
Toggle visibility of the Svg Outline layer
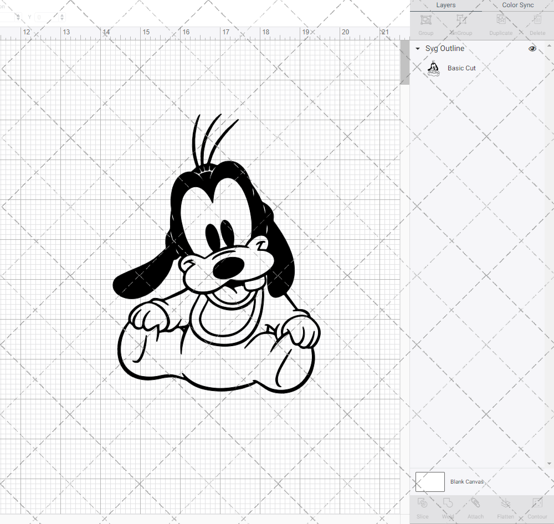[532, 49]
